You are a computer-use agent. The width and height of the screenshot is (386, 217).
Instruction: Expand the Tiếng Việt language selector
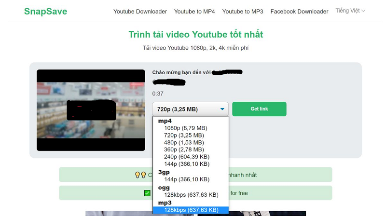pos(350,11)
